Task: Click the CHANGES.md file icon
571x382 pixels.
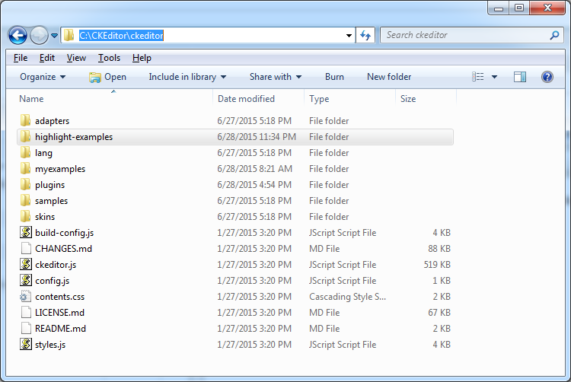Action: 26,249
